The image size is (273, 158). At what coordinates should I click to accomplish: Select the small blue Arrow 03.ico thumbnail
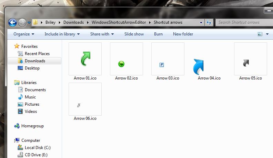pyautogui.click(x=168, y=59)
